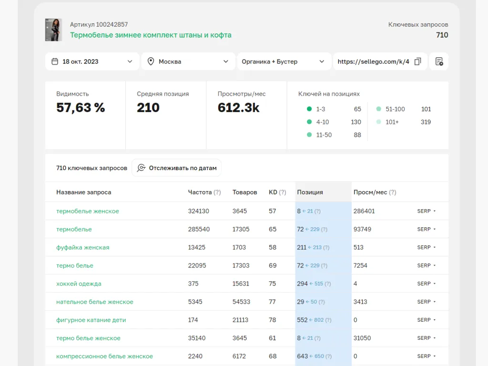
Task: Click position help mark in термобелье женское row
Action: pos(317,211)
